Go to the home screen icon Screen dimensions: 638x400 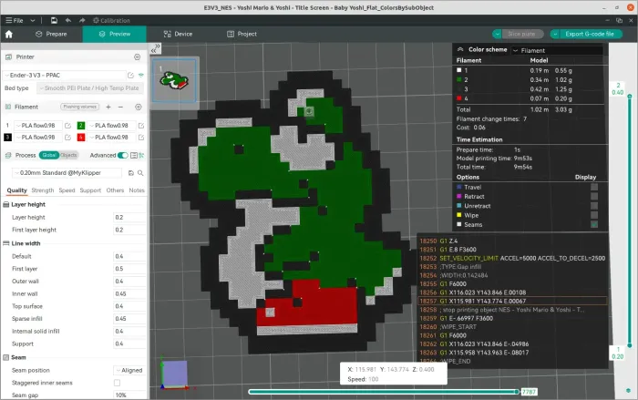point(9,35)
